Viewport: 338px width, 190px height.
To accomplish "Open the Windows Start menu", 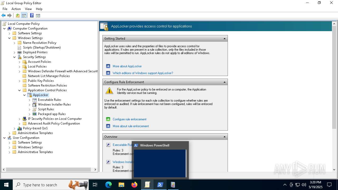I will [6, 185].
